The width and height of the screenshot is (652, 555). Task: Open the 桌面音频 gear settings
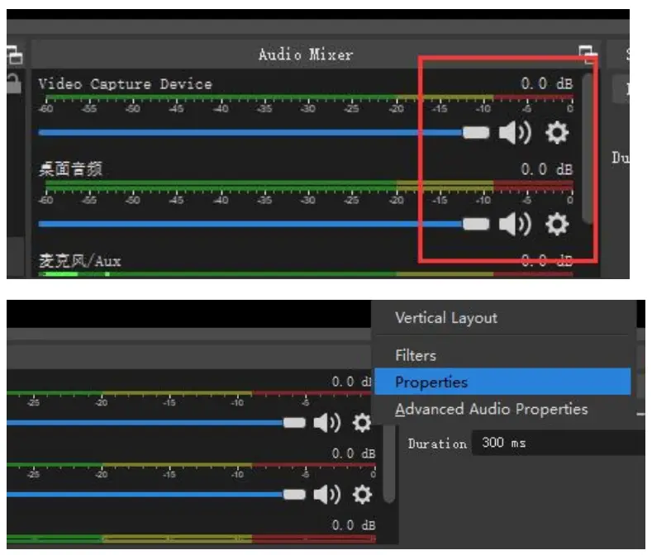557,224
